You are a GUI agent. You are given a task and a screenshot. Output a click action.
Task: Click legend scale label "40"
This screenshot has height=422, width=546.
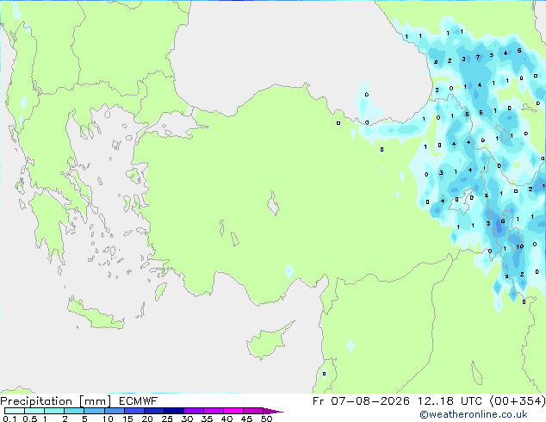[226, 419]
